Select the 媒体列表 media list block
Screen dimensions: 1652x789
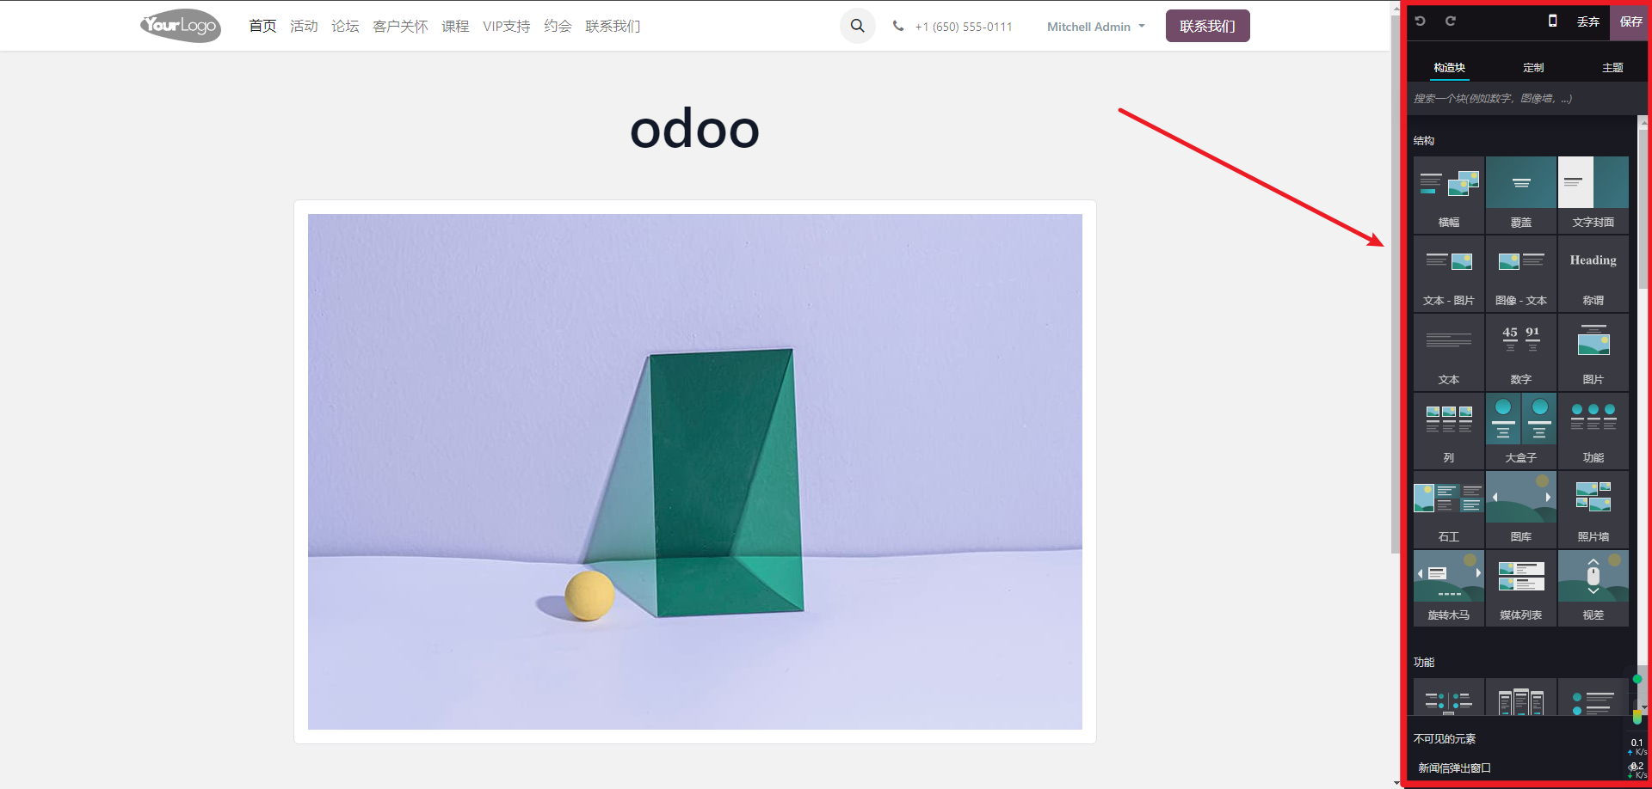point(1521,588)
